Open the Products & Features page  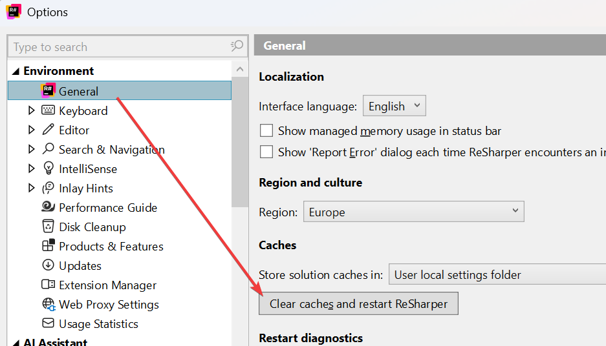point(111,246)
